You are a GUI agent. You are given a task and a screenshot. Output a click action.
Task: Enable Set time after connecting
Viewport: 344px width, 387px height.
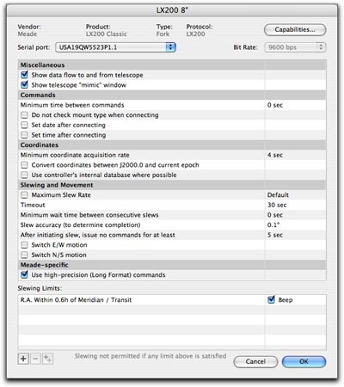pyautogui.click(x=24, y=135)
